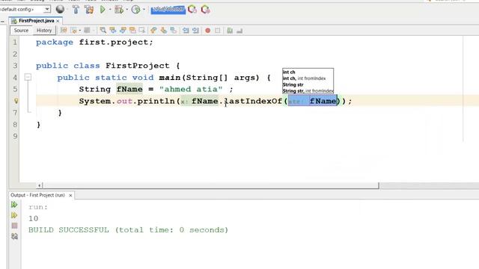Re-run the project from Output panel

click(x=14, y=205)
